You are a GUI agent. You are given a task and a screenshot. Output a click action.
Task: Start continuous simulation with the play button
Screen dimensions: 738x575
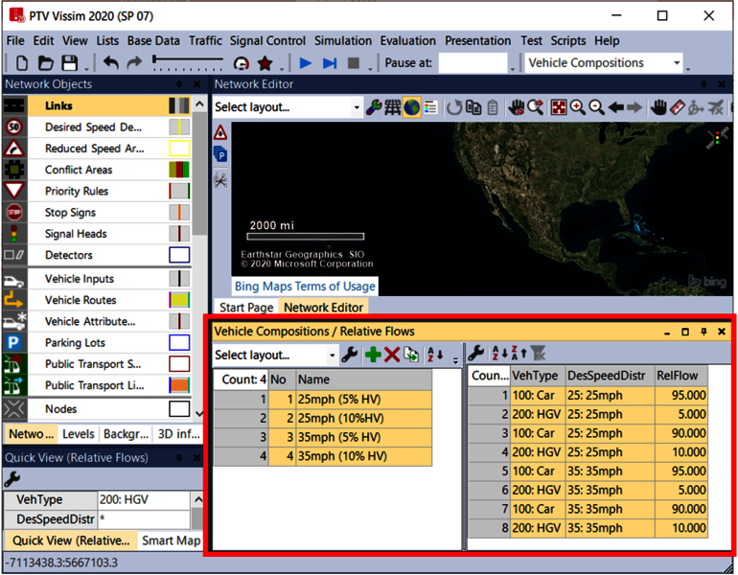point(306,63)
